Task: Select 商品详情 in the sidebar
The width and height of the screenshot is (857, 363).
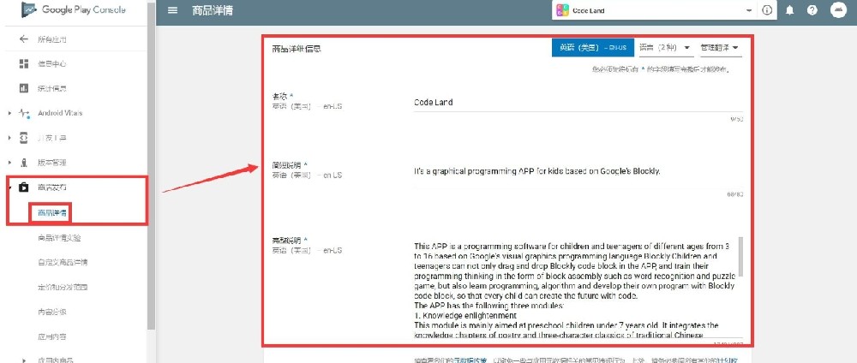Action: coord(53,211)
